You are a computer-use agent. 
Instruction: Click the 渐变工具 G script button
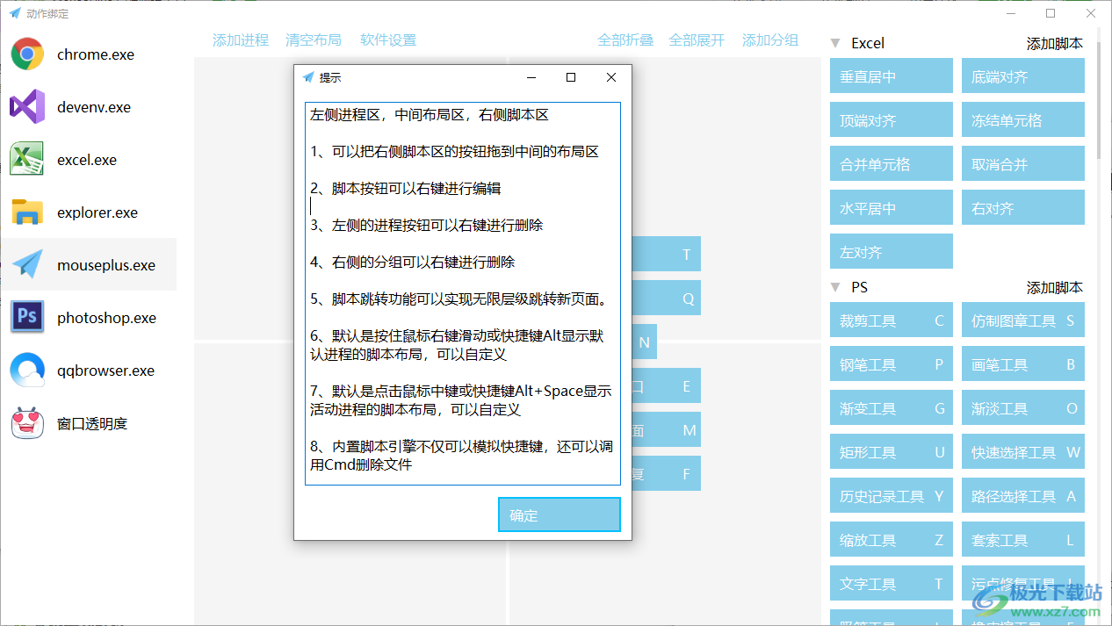click(892, 407)
